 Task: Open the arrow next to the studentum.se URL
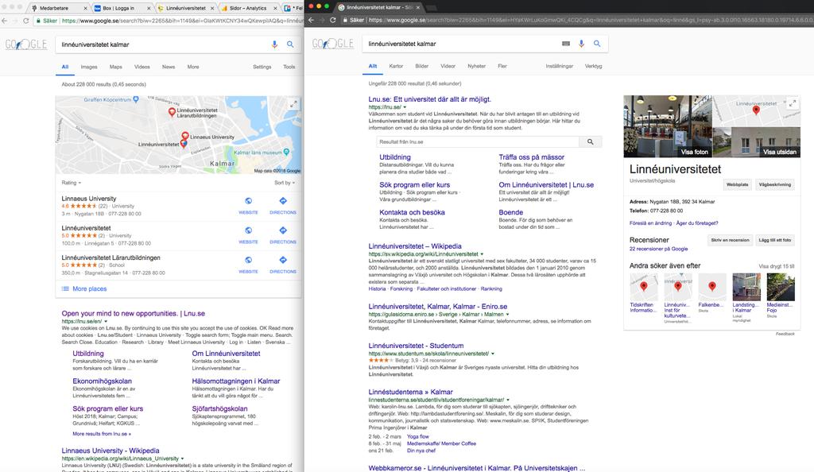click(493, 354)
